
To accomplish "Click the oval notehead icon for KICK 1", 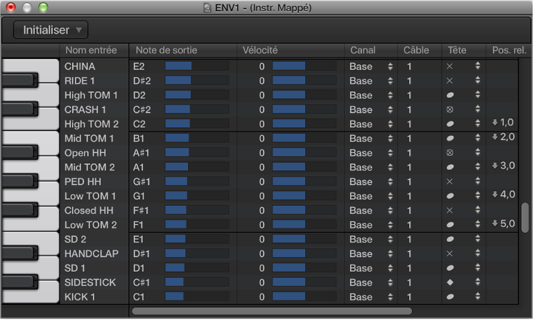I will pos(450,297).
